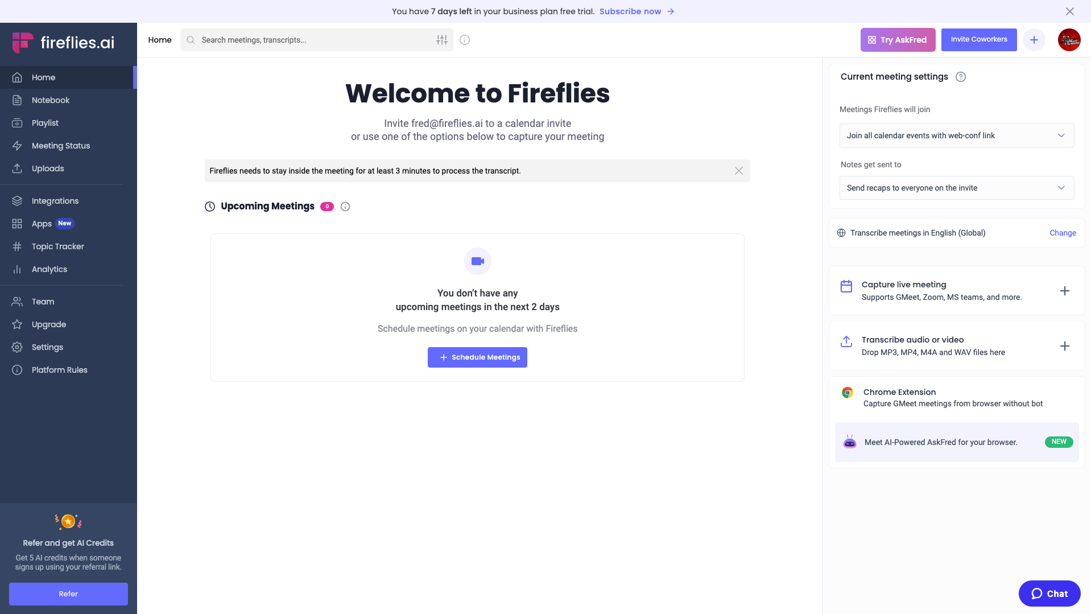
Task: Dismiss the 3 minutes notice message
Action: click(x=738, y=171)
